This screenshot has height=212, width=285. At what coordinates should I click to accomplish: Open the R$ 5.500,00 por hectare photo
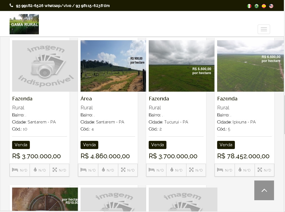tap(182, 66)
